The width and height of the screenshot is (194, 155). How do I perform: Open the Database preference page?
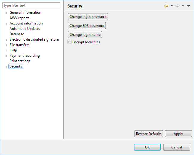(x=17, y=34)
